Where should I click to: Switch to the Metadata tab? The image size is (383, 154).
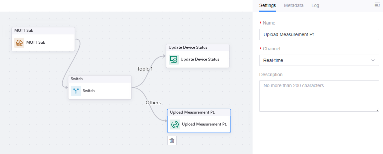point(293,5)
